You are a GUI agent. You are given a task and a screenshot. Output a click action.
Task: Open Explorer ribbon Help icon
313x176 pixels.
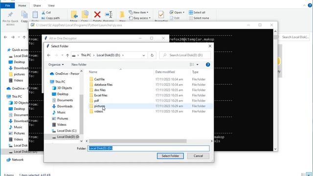310,5
